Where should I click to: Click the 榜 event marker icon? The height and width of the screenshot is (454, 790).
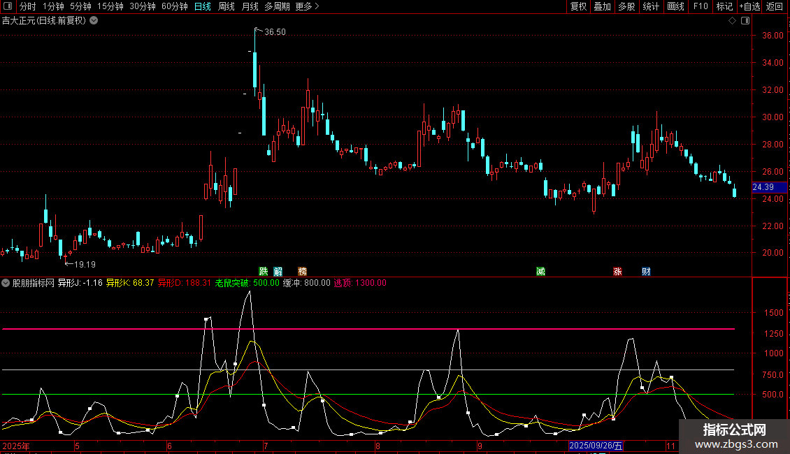302,272
